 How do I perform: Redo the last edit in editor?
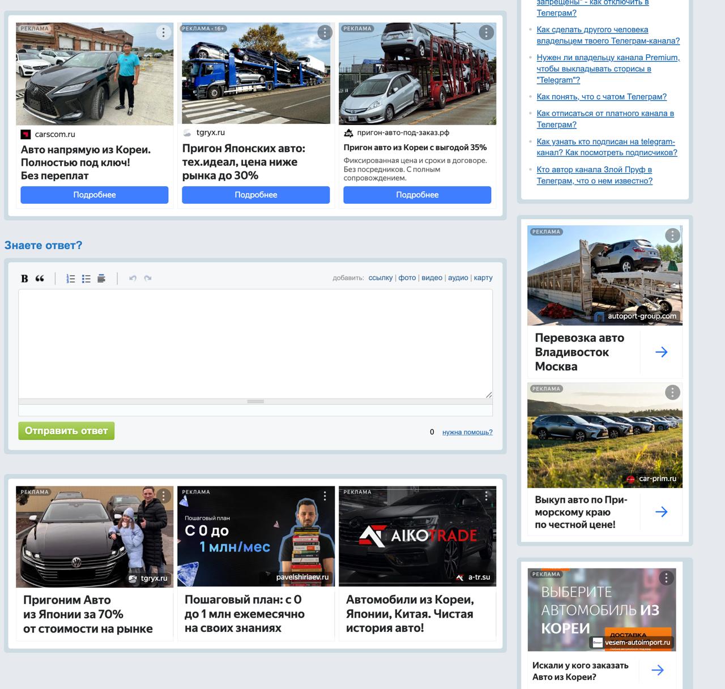coord(148,278)
